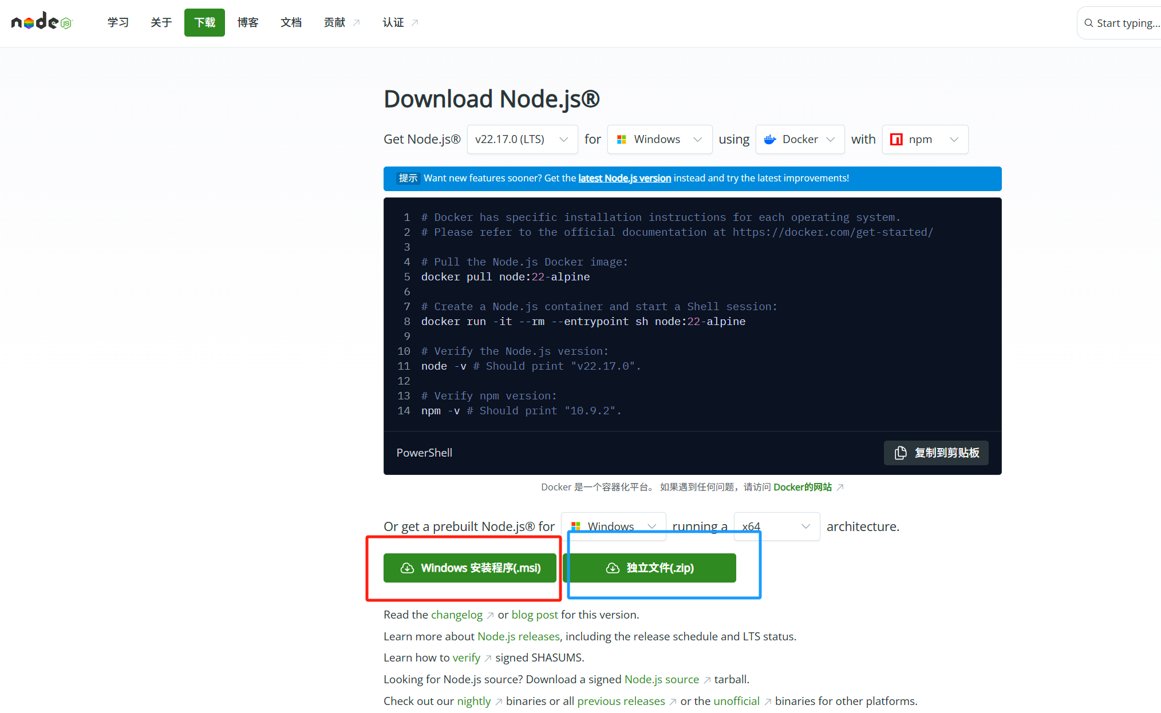Open the Node.js releases link
Screen dimensions: 1161x713
click(519, 636)
